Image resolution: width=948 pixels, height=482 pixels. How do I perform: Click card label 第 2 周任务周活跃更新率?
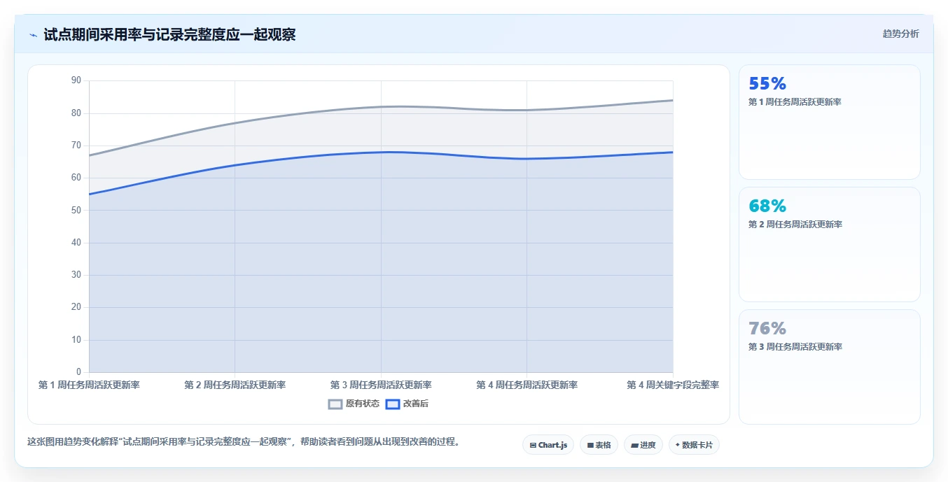(x=795, y=225)
